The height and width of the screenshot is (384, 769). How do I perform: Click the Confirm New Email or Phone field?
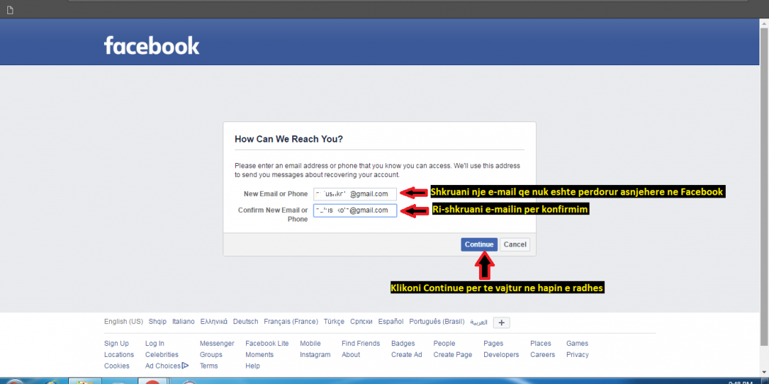(355, 211)
